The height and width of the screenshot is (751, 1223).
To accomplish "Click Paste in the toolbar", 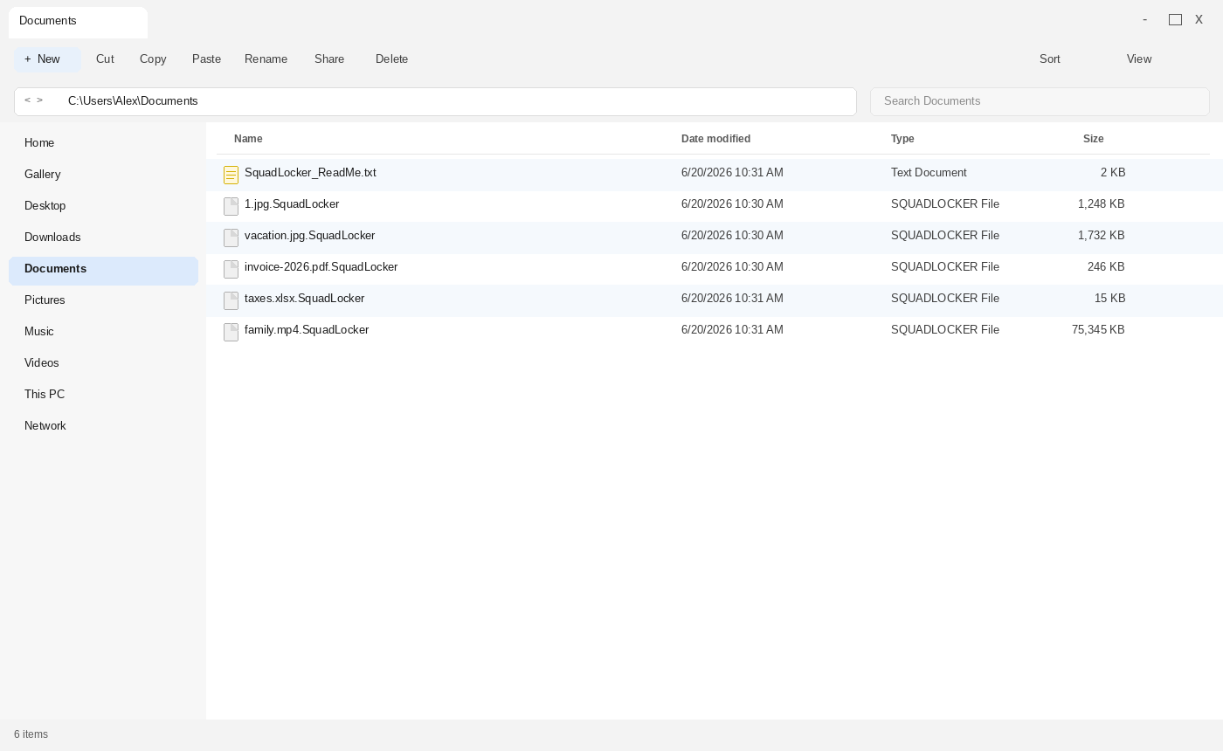I will (206, 59).
